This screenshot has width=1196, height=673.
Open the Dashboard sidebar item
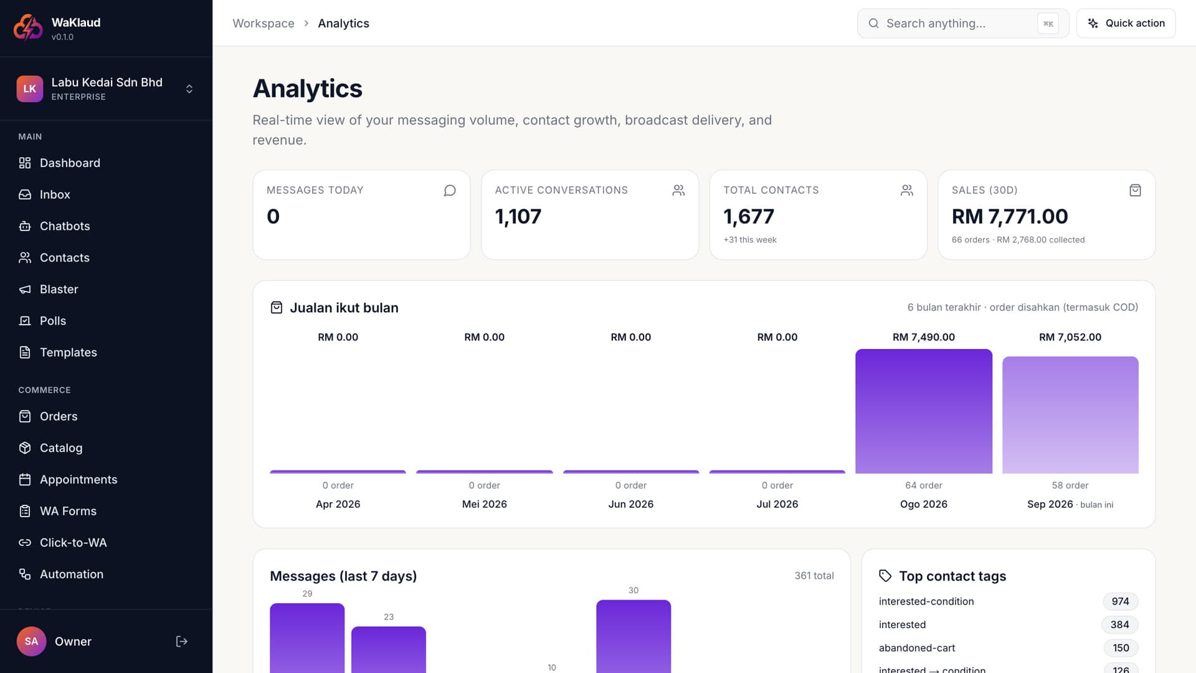[x=106, y=163]
